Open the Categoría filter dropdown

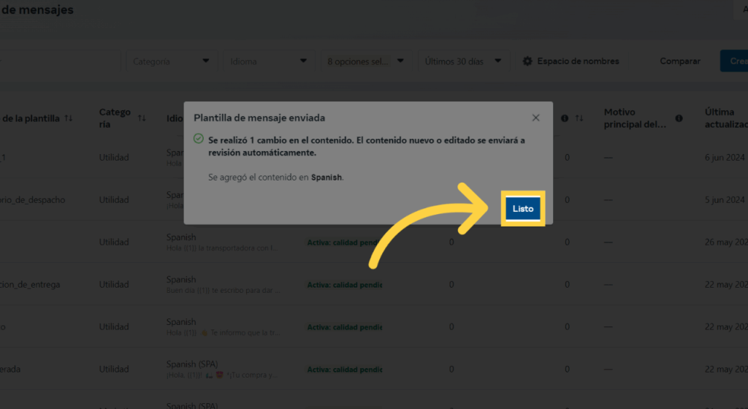(x=172, y=61)
